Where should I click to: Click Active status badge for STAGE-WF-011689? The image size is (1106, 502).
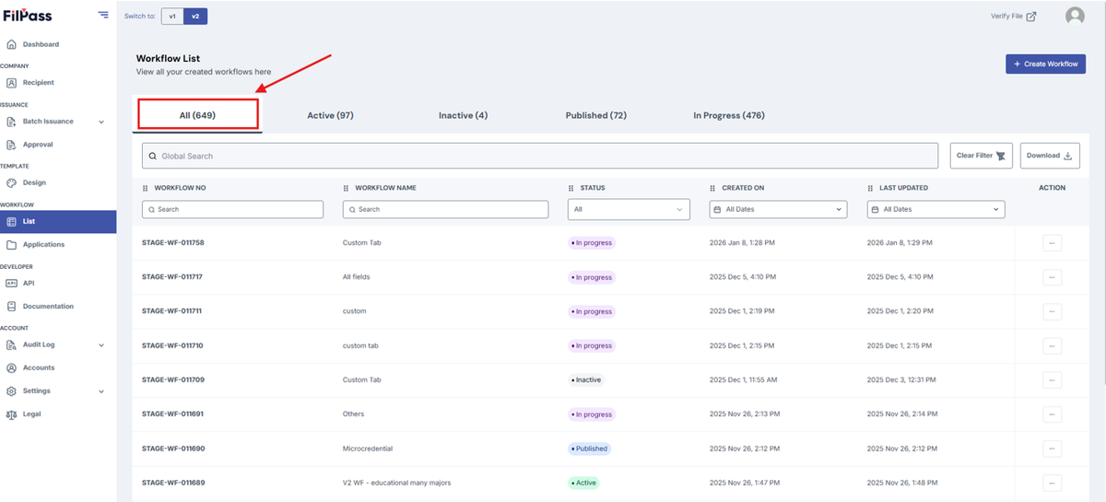coord(584,483)
